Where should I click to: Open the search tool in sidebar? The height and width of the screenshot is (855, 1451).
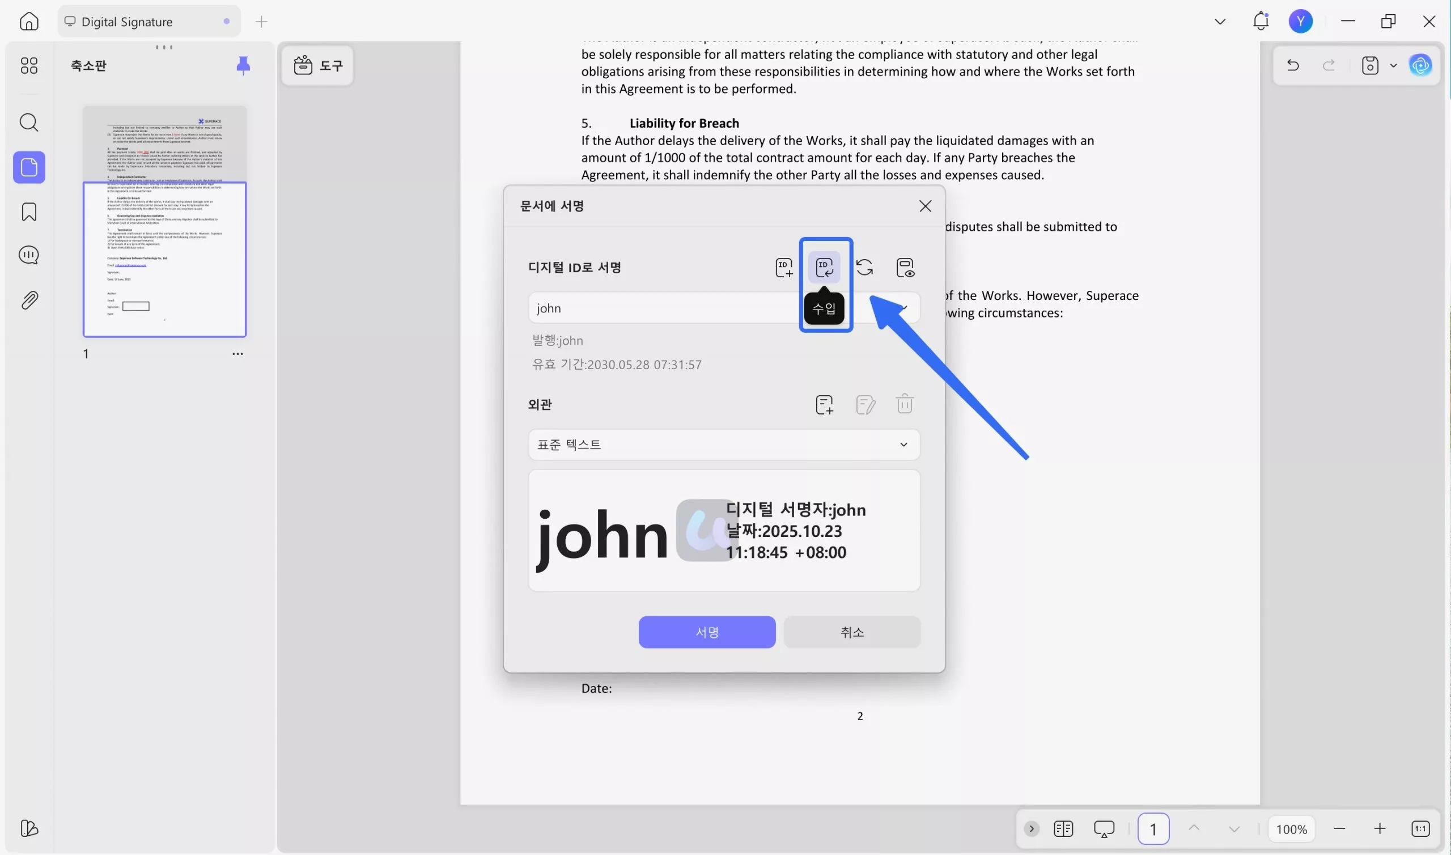(x=29, y=122)
